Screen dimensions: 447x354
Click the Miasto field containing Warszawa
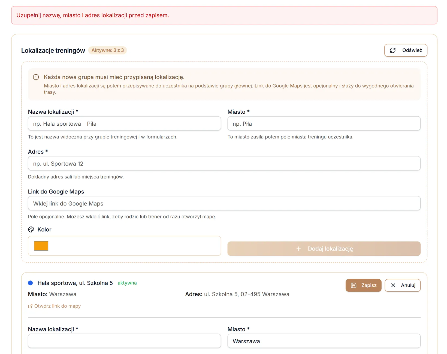324,341
